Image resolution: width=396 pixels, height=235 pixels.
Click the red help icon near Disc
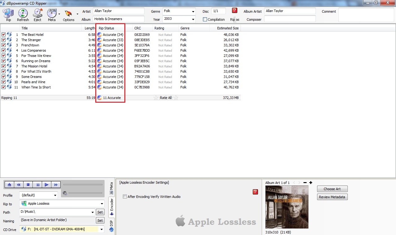click(x=235, y=11)
